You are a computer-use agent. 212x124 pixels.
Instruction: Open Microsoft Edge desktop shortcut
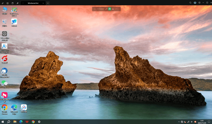click(x=14, y=108)
